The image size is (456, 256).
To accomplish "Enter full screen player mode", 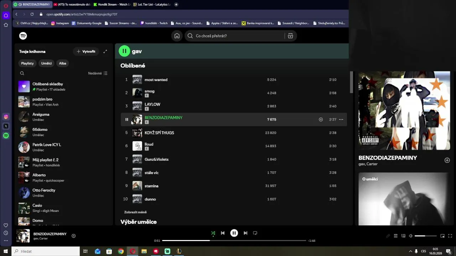I will coord(450,236).
